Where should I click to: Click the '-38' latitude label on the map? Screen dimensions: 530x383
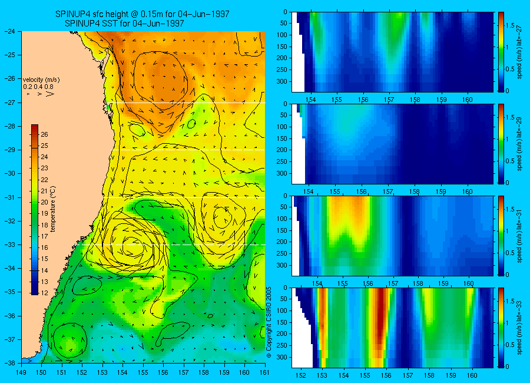tap(9, 363)
